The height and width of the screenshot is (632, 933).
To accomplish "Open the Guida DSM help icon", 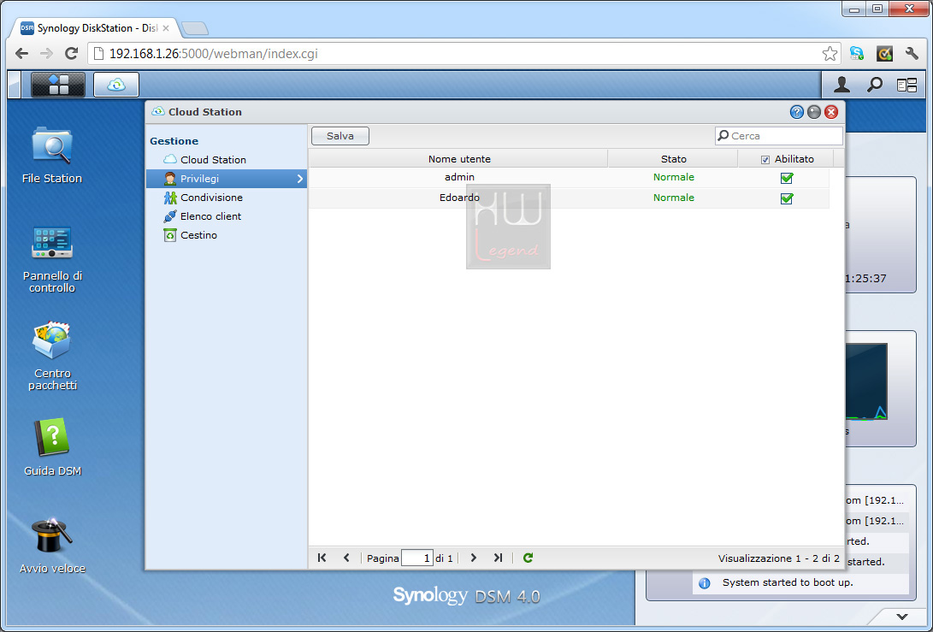I will click(x=52, y=447).
